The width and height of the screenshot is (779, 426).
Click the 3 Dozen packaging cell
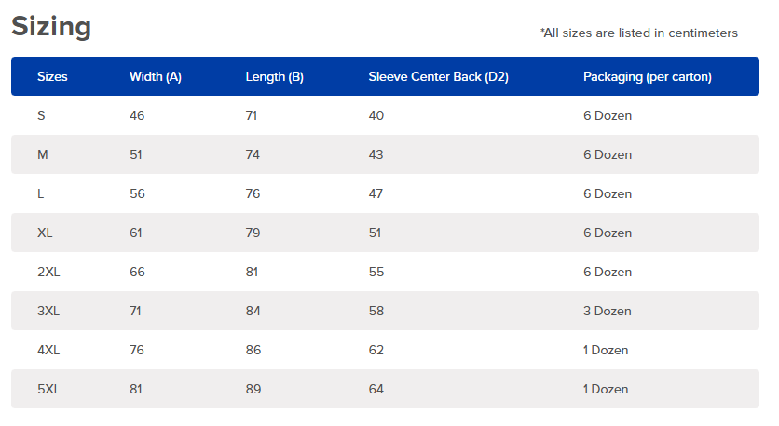[x=608, y=311]
